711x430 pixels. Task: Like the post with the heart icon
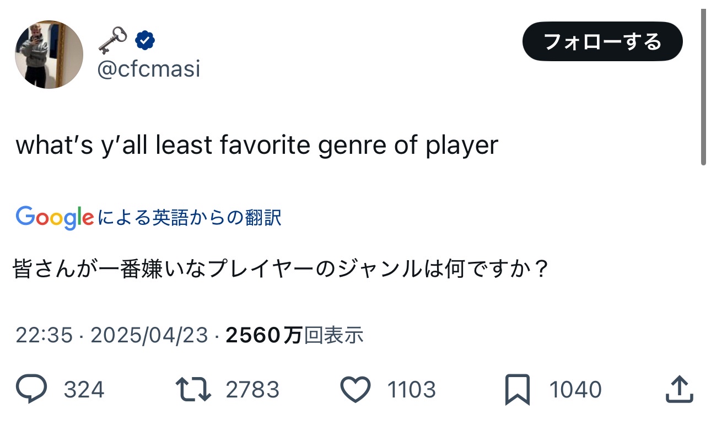pyautogui.click(x=355, y=390)
